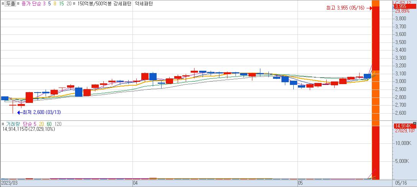Click the 두올 stock name button
Image resolution: width=417 pixels, height=187 pixels.
pyautogui.click(x=10, y=4)
